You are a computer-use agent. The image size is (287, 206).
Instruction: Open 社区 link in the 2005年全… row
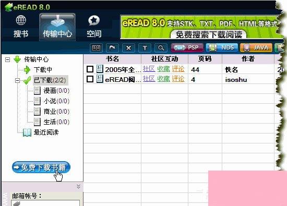(149, 69)
